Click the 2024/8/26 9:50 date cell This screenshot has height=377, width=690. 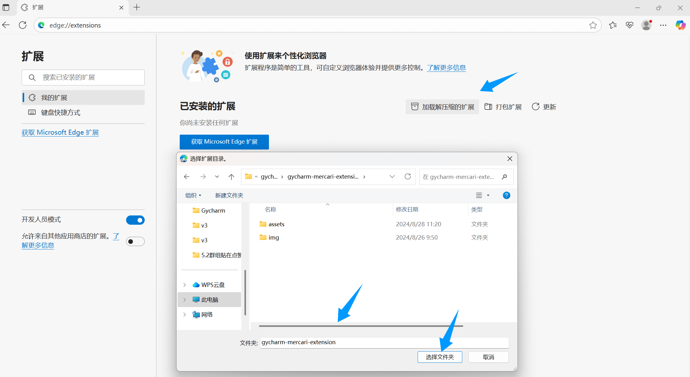[x=417, y=237]
